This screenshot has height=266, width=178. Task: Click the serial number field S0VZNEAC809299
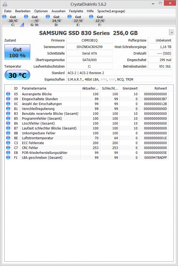(x=90, y=47)
